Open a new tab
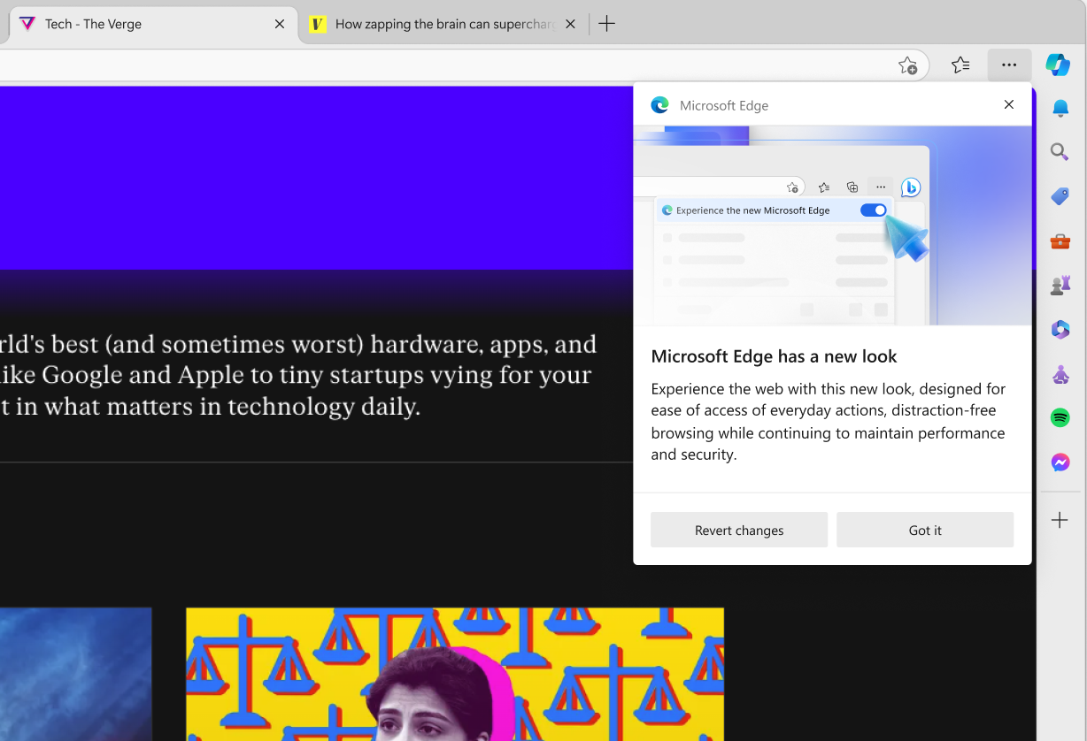The image size is (1087, 741). pyautogui.click(x=606, y=24)
